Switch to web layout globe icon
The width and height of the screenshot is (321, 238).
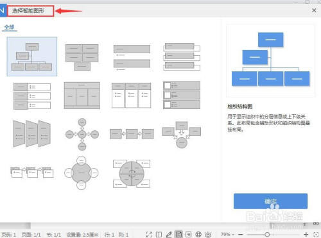coord(198,235)
